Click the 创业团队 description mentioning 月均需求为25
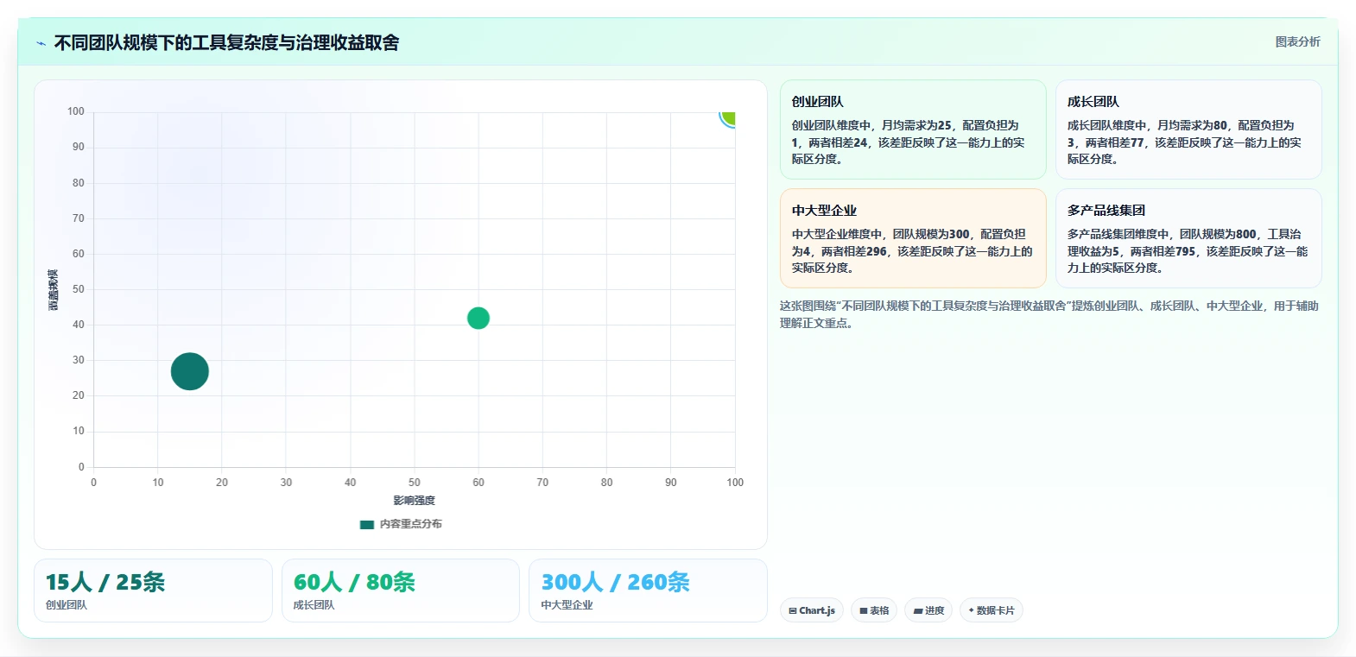This screenshot has height=657, width=1356. [x=909, y=142]
